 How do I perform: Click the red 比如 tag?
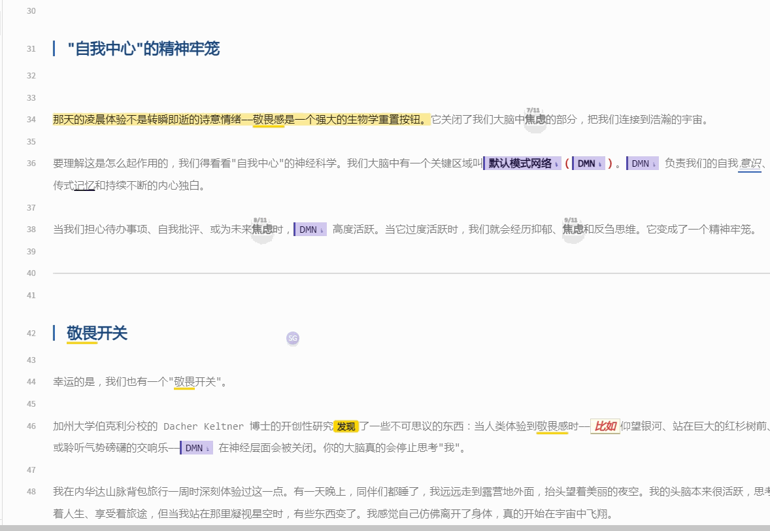pyautogui.click(x=605, y=426)
